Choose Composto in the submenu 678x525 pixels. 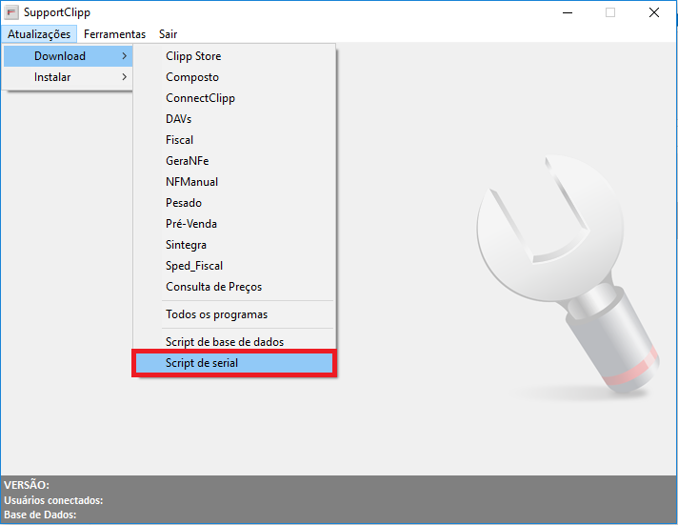[x=192, y=77]
